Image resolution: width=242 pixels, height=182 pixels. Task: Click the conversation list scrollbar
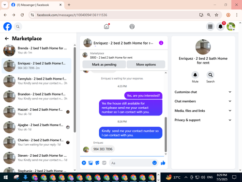pos(75,90)
